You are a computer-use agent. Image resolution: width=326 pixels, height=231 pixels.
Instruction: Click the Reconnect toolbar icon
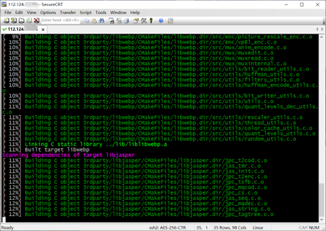click(29, 21)
